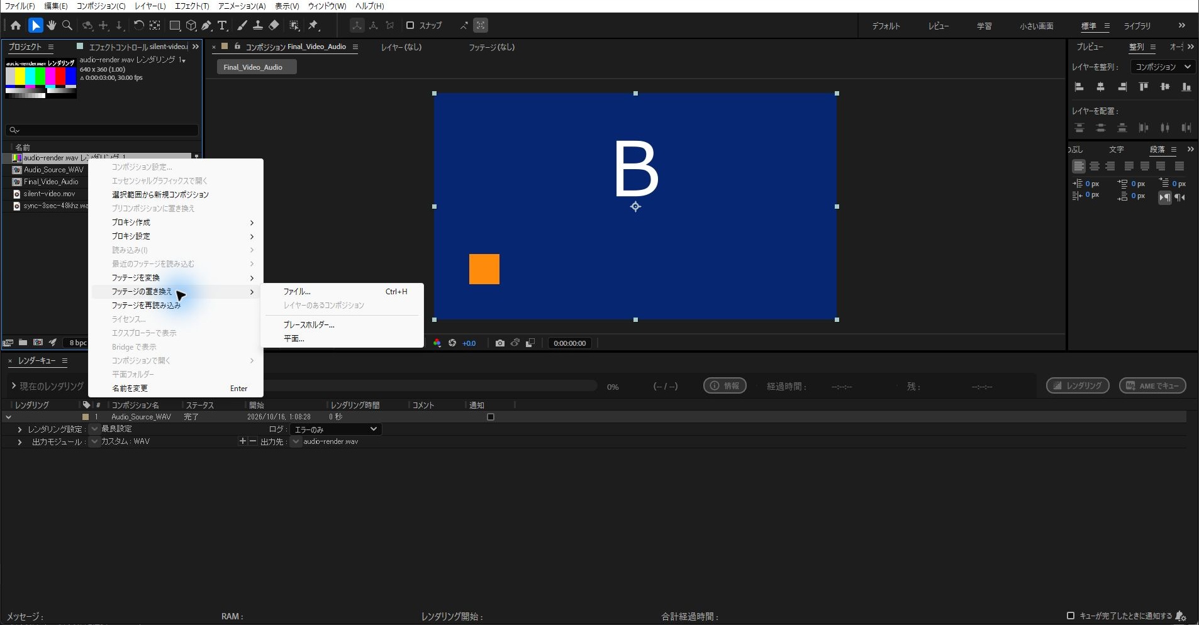Open the レイヤーを整列 コンポジション dropdown
The width and height of the screenshot is (1199, 625).
tap(1163, 67)
